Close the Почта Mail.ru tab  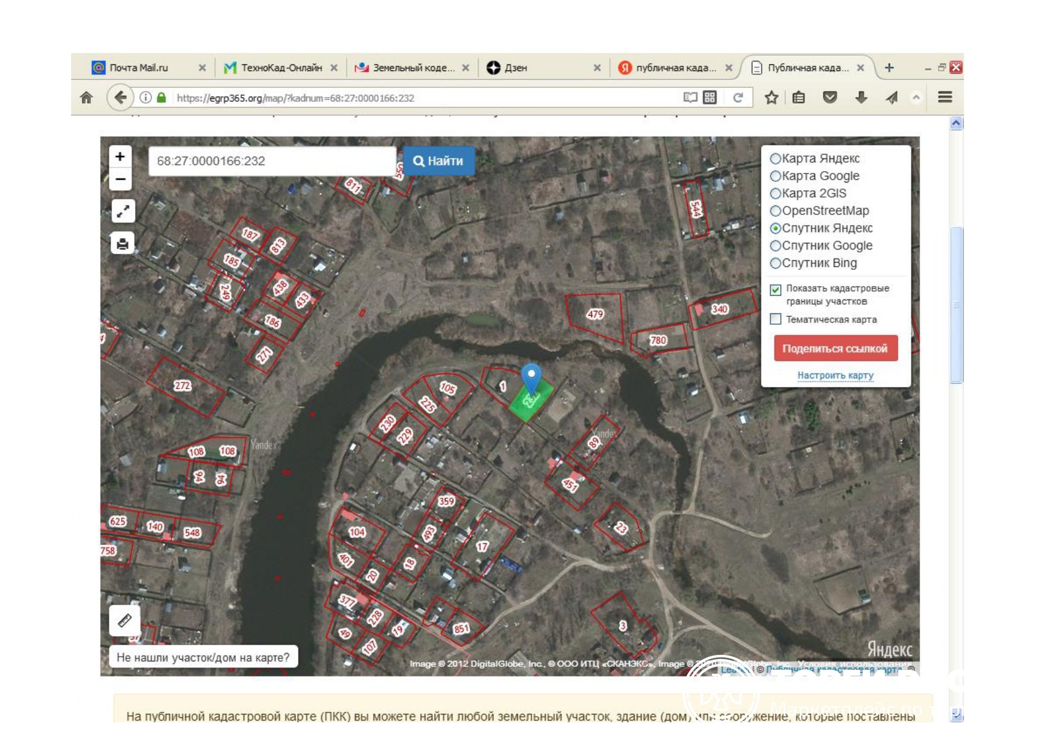[203, 68]
